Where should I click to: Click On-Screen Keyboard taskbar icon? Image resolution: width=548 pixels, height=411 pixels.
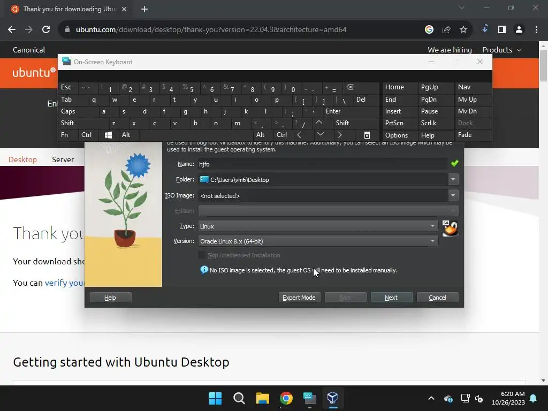pyautogui.click(x=310, y=398)
